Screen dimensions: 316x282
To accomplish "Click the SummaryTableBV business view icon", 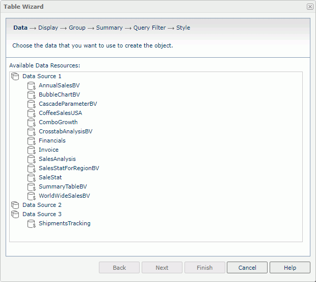I will [32, 186].
